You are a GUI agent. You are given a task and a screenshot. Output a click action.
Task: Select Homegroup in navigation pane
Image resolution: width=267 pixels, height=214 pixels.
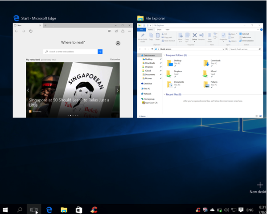click(x=148, y=99)
